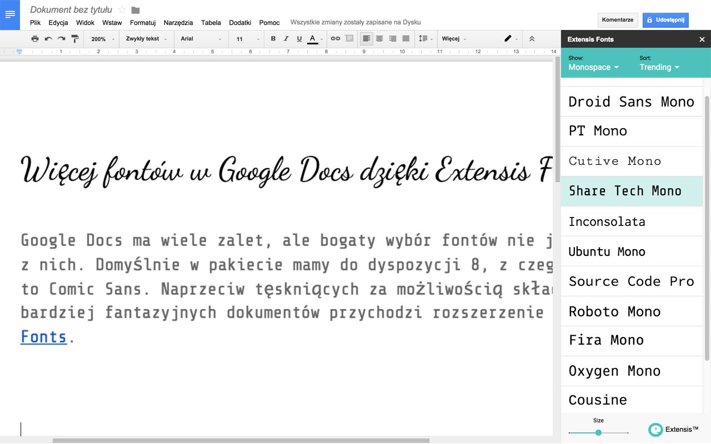Click the Extensis logo
Image resolution: width=711 pixels, height=444 pixels.
point(673,430)
